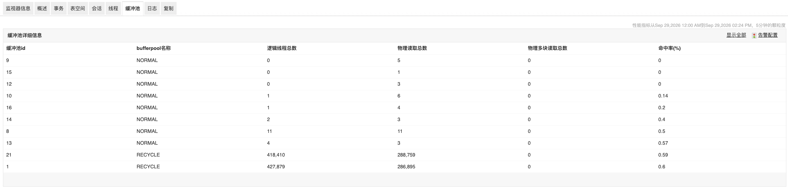Click NORMAL in the row with id 14
The width and height of the screenshot is (788, 189).
147,119
